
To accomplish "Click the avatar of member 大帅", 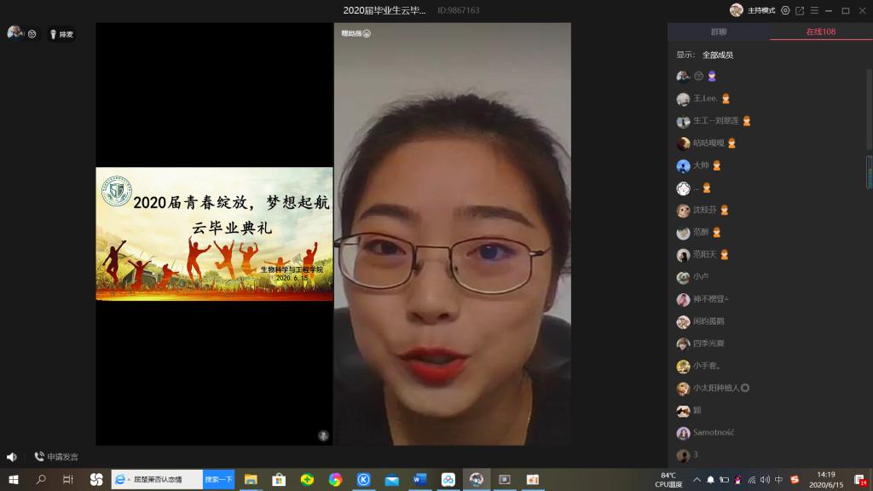I will coord(683,166).
